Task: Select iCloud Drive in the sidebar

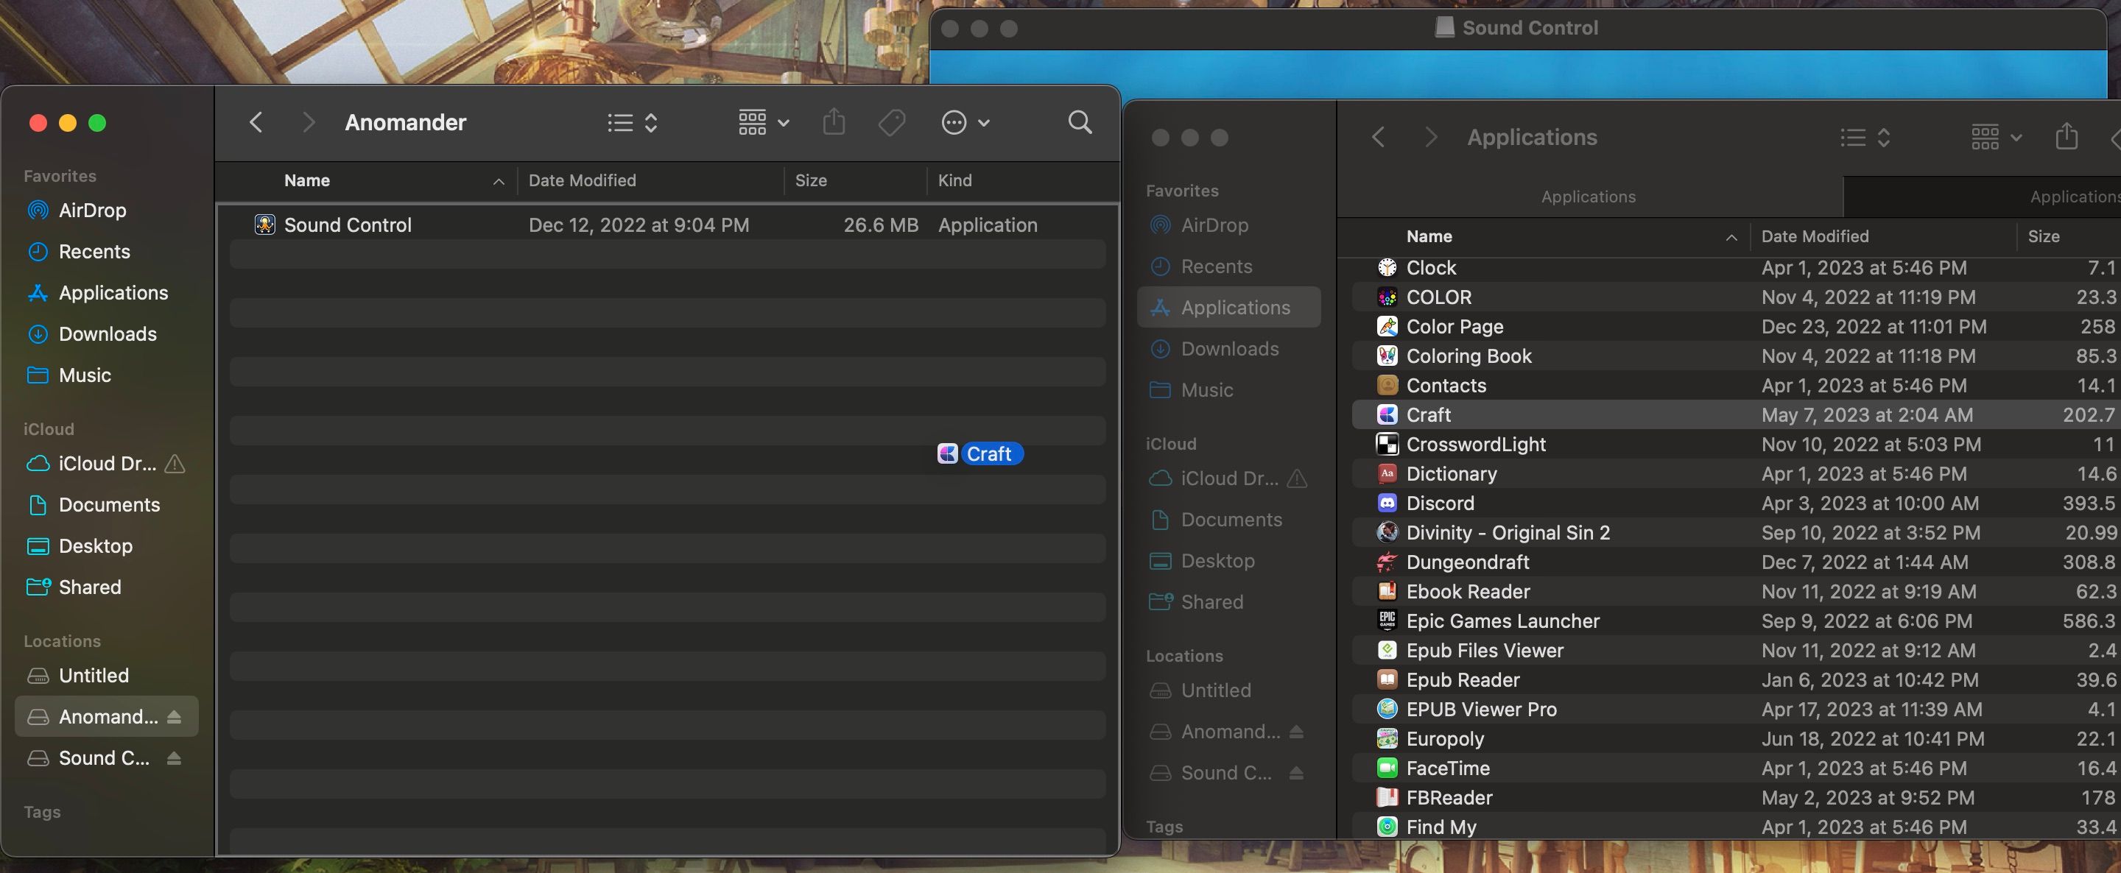Action: [107, 463]
